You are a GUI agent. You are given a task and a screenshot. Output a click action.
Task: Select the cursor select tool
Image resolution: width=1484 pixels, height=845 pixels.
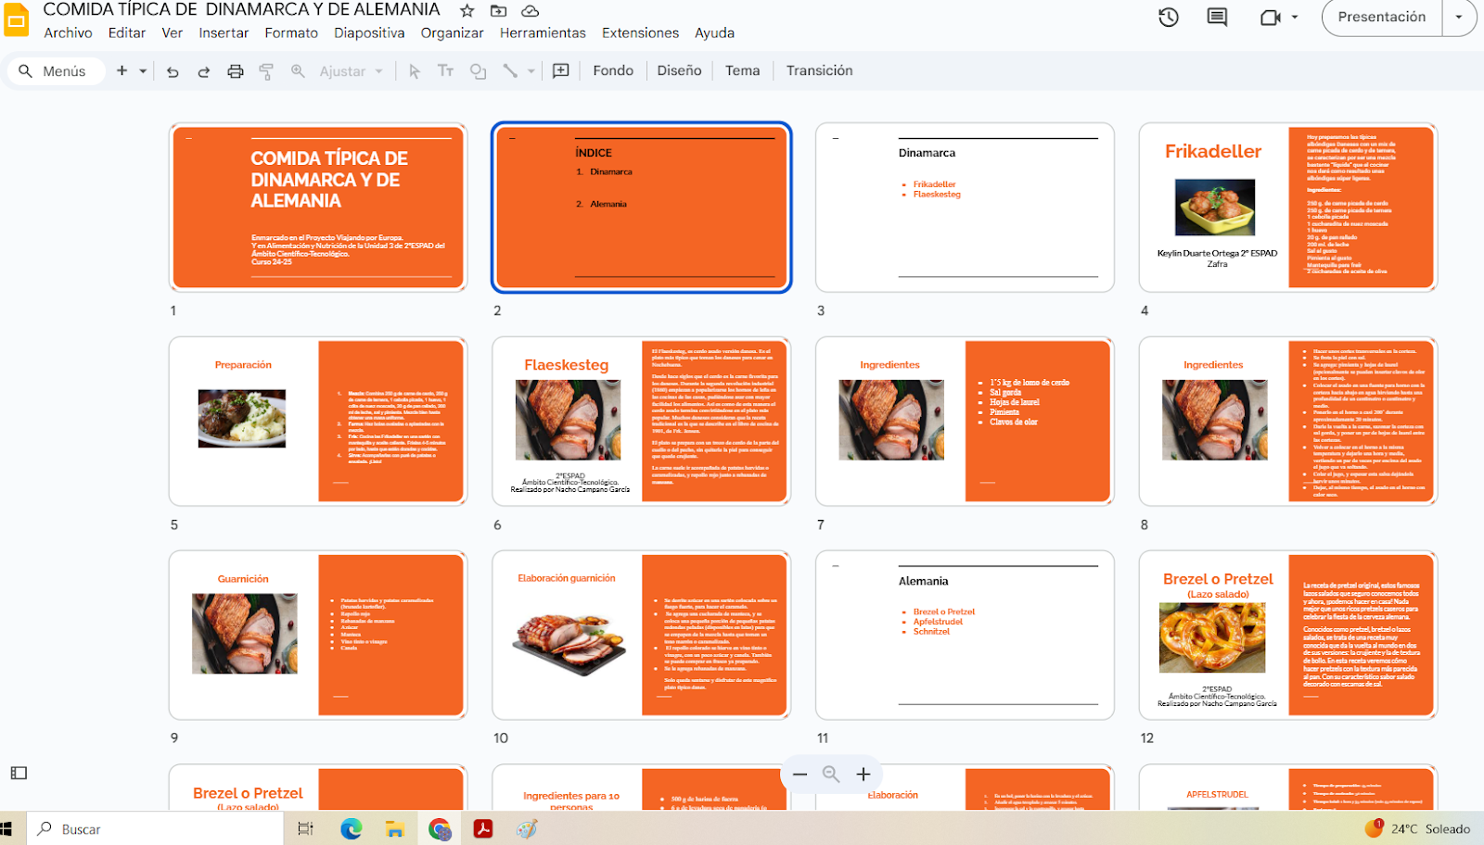415,71
